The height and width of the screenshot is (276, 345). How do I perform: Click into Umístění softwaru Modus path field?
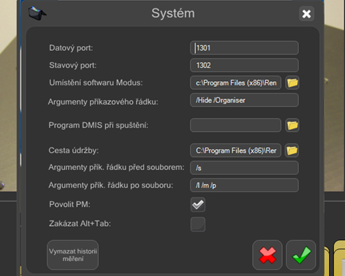236,83
